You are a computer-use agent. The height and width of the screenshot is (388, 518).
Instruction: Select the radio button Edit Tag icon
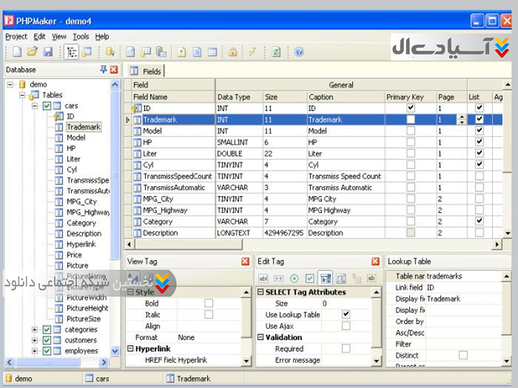[x=295, y=278]
